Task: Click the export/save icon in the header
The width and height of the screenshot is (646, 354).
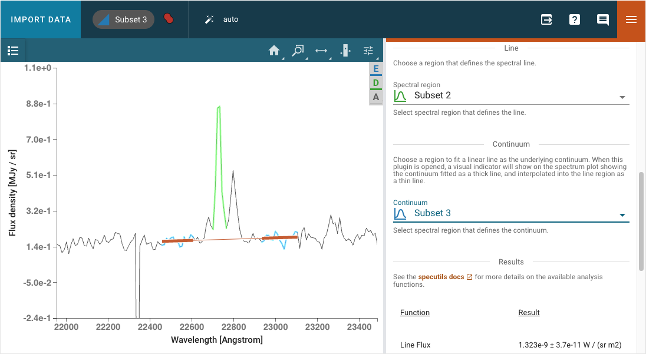Action: pyautogui.click(x=546, y=19)
